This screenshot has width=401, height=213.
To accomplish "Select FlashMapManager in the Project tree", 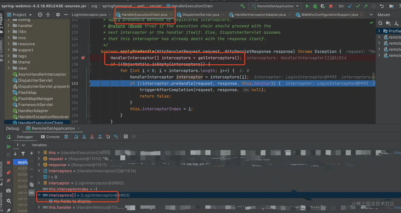I will pyautogui.click(x=36, y=98).
